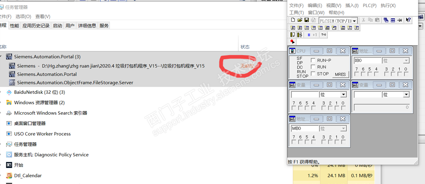This screenshot has height=184, width=425.
Task: Select the BaiduNetdisk (32 位) (3) process
Action: (x=144, y=92)
